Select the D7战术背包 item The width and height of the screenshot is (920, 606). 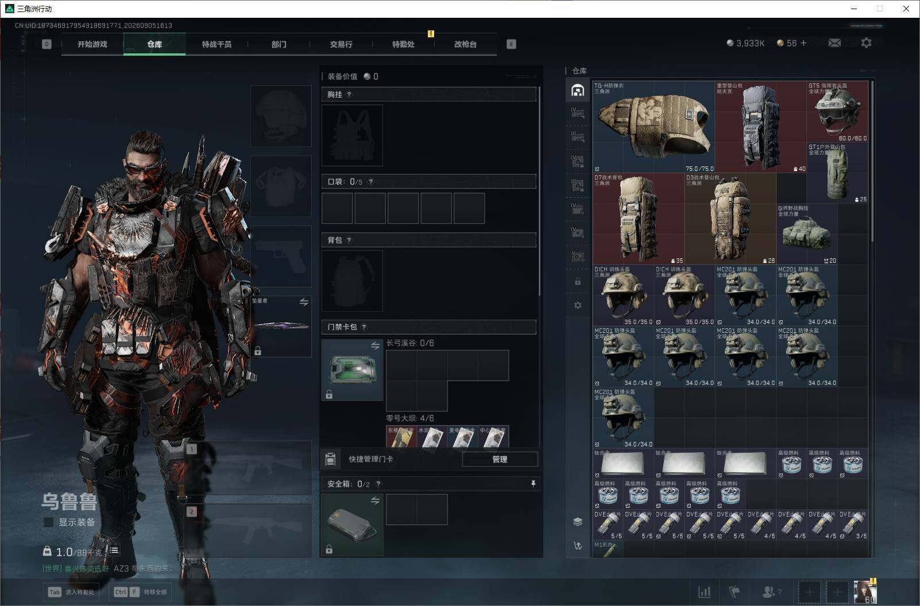639,219
